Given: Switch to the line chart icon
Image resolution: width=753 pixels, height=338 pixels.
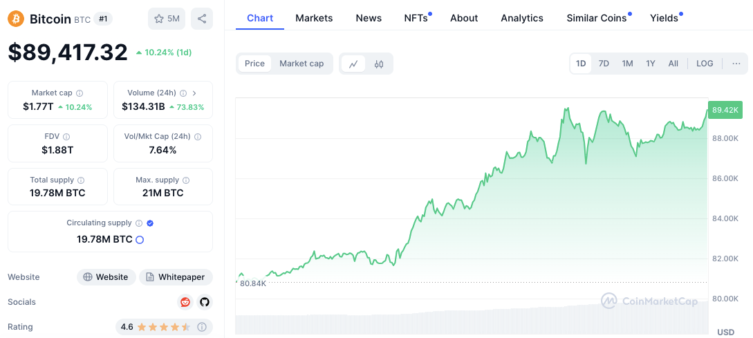Looking at the screenshot, I should point(353,64).
